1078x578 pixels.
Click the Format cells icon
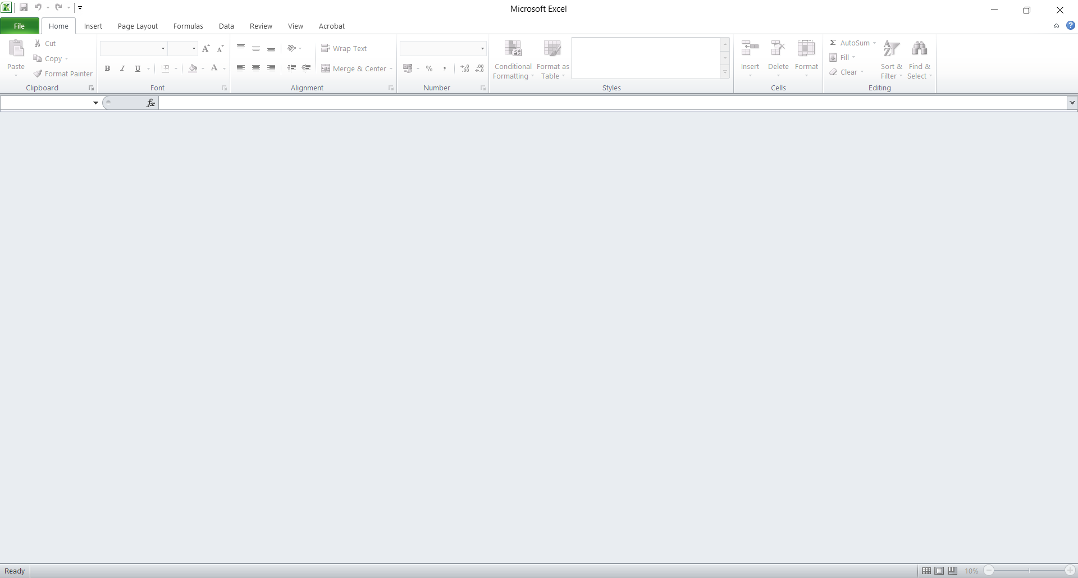[806, 48]
